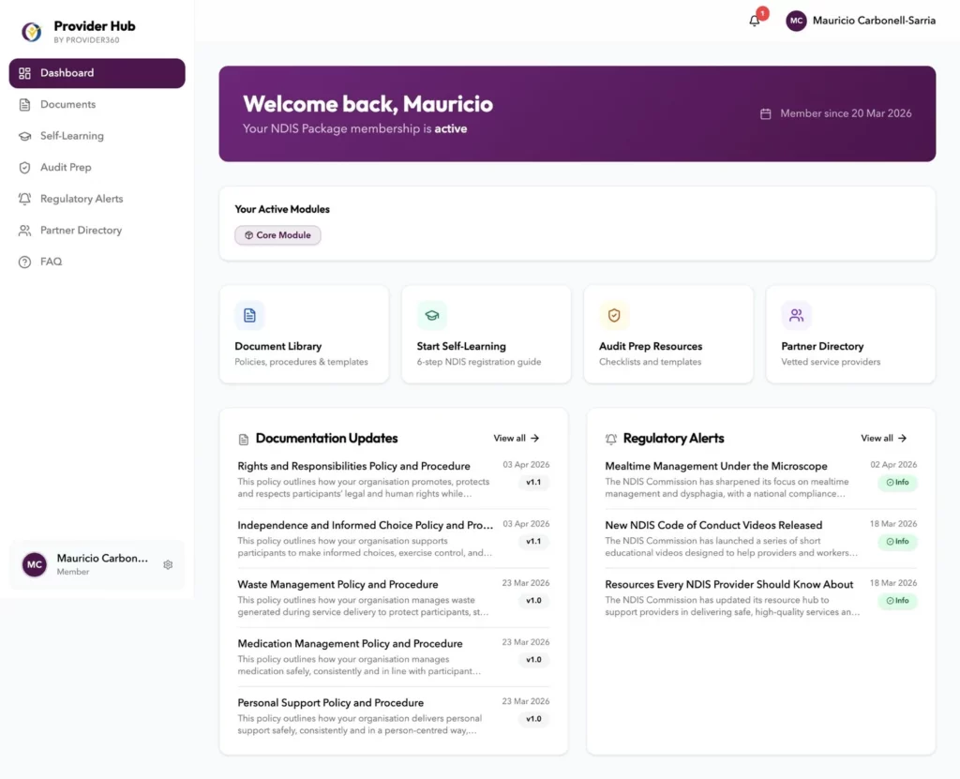Click the 02 Apr 2026 date on Mealtime alert
960x779 pixels.
(x=893, y=465)
